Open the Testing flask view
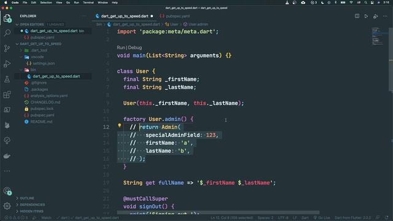393x221 pixels. [x=7, y=79]
